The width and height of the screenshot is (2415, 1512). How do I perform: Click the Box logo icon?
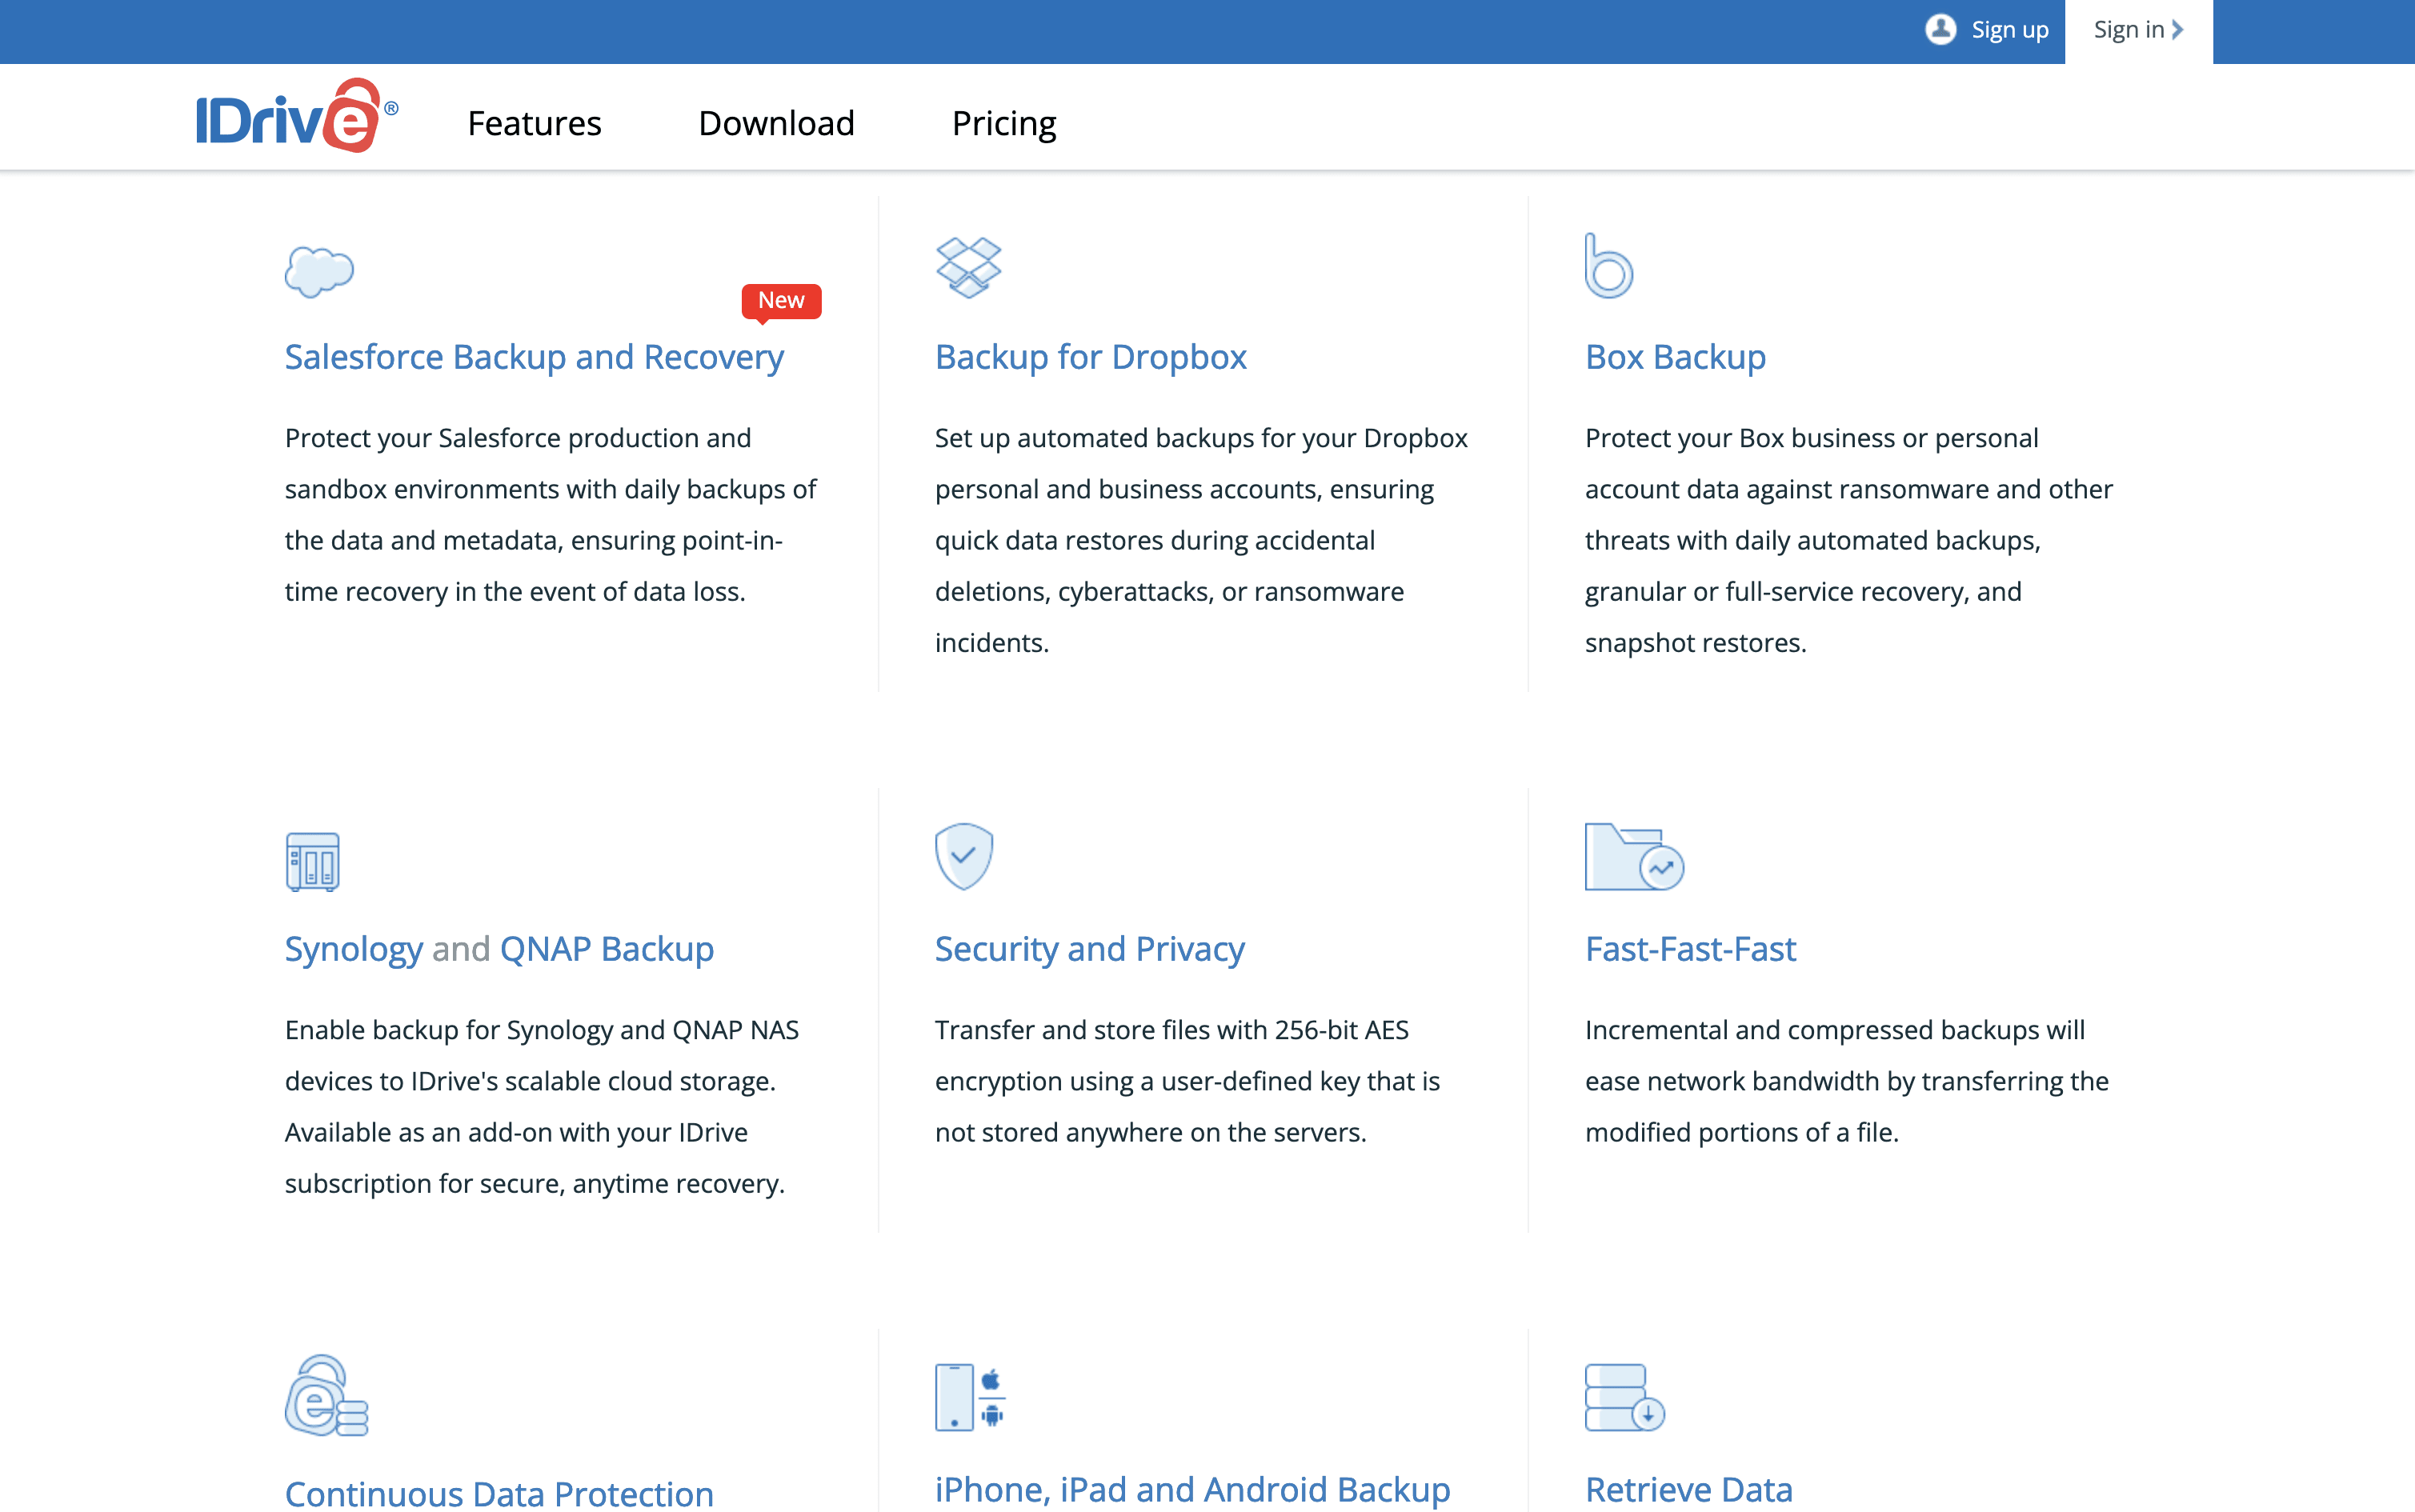pos(1608,266)
